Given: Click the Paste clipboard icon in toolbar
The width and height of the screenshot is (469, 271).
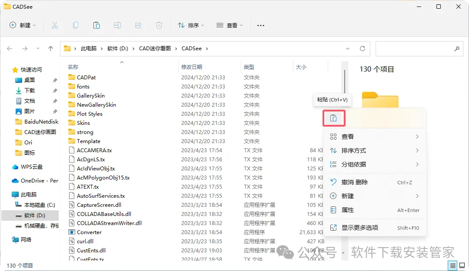Looking at the screenshot, I should click(96, 26).
